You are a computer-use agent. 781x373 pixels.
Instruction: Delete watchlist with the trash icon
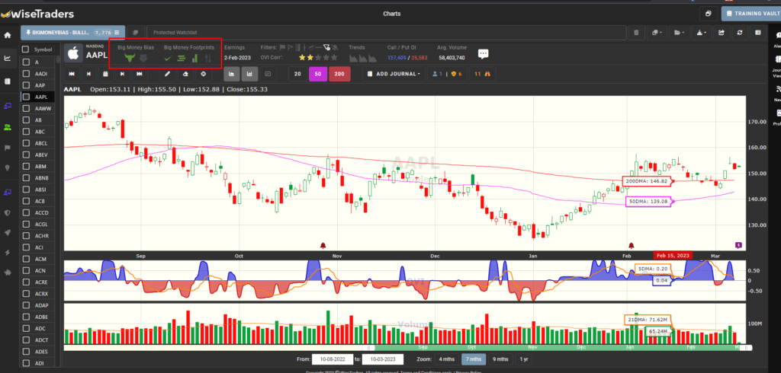click(x=636, y=33)
